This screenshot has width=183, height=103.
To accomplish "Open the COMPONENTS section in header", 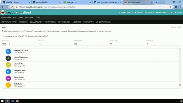I will [126, 13].
